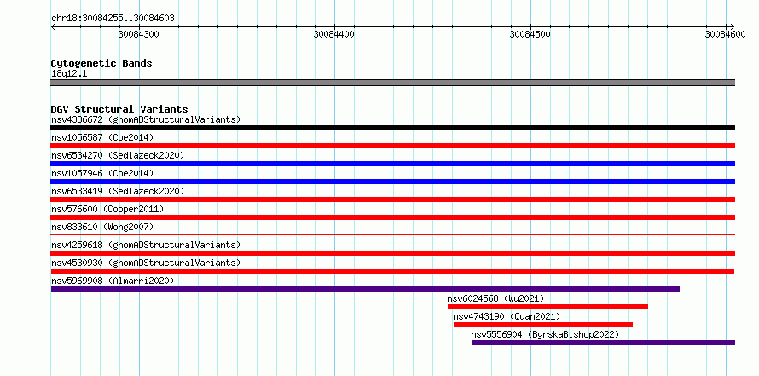Click the Cytogenetic Bands track title
The width and height of the screenshot is (759, 376).
[101, 63]
